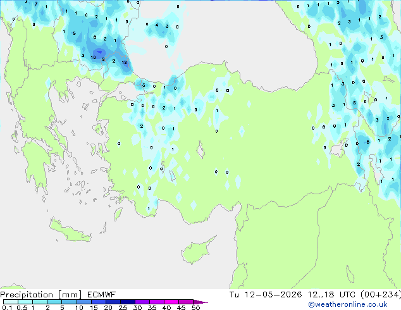Click the 20–25 mm legend color swatch

pos(113,302)
